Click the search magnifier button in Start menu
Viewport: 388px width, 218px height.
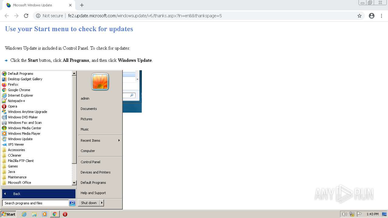pyautogui.click(x=72, y=203)
